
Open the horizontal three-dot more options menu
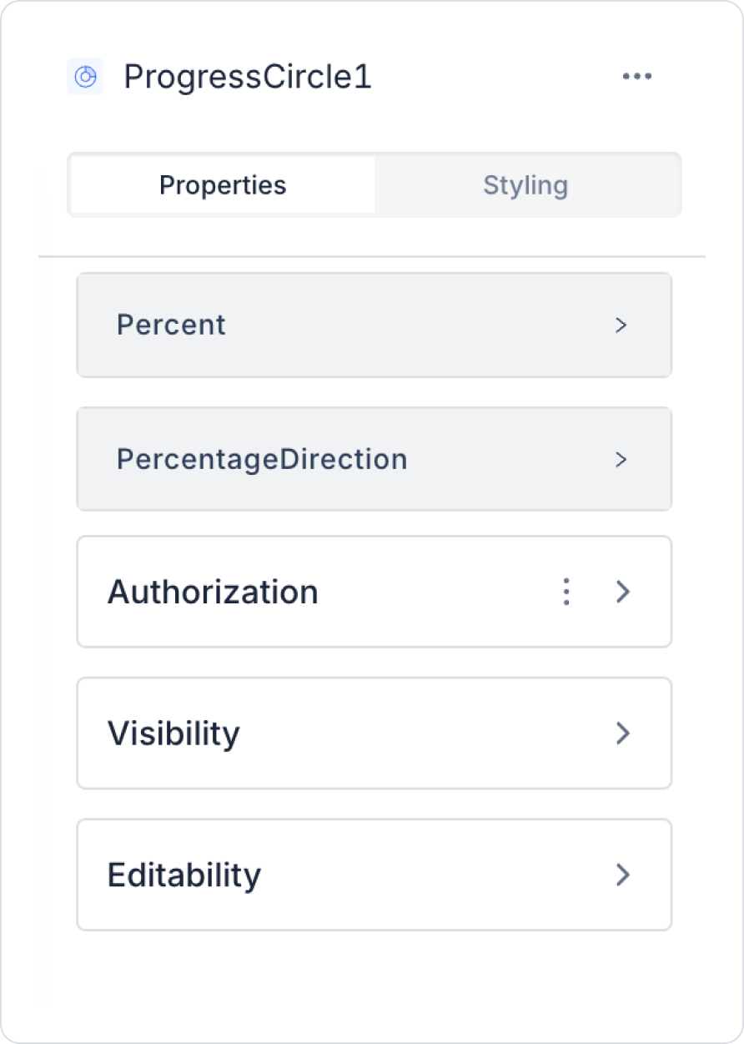coord(637,77)
